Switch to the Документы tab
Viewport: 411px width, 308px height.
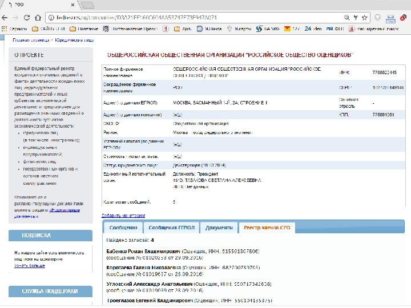pyautogui.click(x=219, y=228)
